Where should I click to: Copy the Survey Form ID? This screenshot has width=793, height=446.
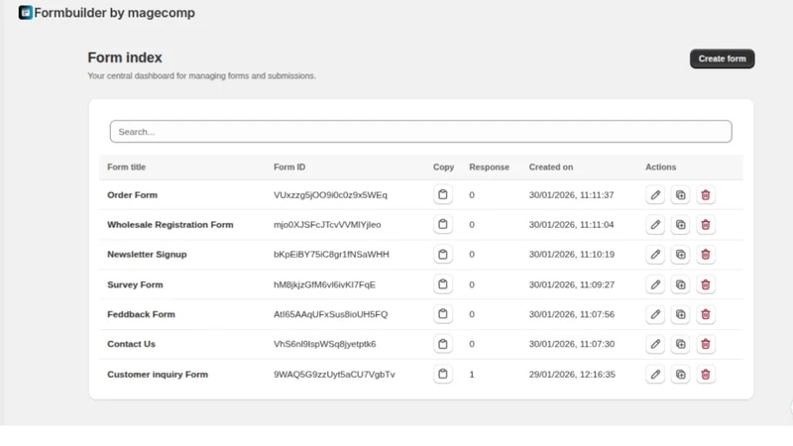coord(442,284)
